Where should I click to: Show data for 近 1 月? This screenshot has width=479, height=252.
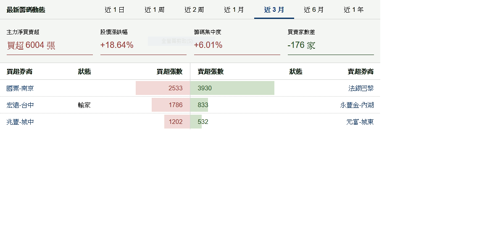coord(234,10)
